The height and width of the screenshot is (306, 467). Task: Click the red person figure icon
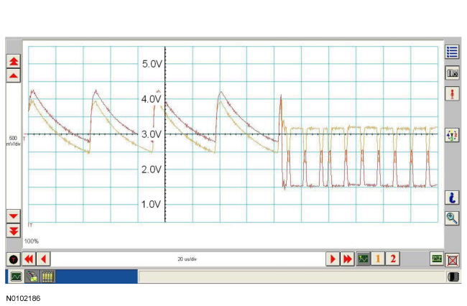point(452,94)
